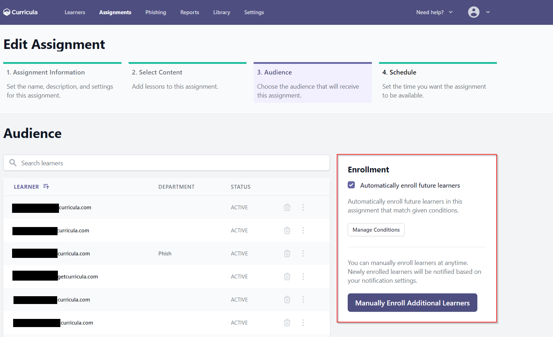553x337 pixels.
Task: Delete the fifth learner row
Action: click(287, 300)
